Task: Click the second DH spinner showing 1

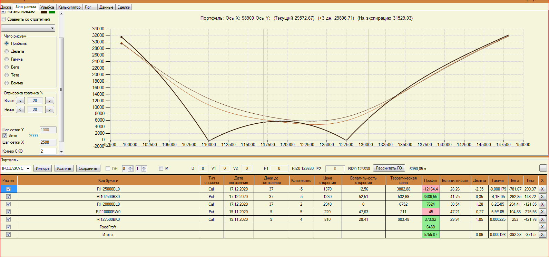Action: point(141,168)
